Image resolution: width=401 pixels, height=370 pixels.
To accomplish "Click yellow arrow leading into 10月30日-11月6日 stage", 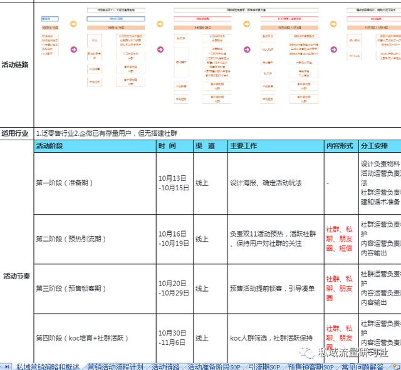I will click(x=247, y=24).
